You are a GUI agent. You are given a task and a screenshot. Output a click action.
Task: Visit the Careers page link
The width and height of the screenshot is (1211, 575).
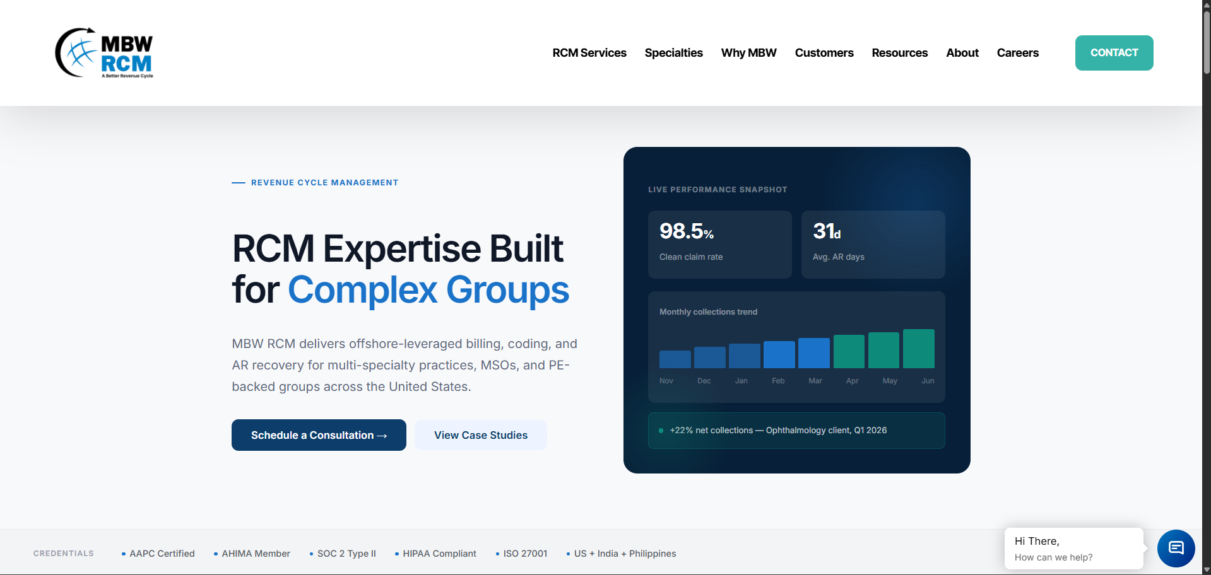(x=1017, y=53)
